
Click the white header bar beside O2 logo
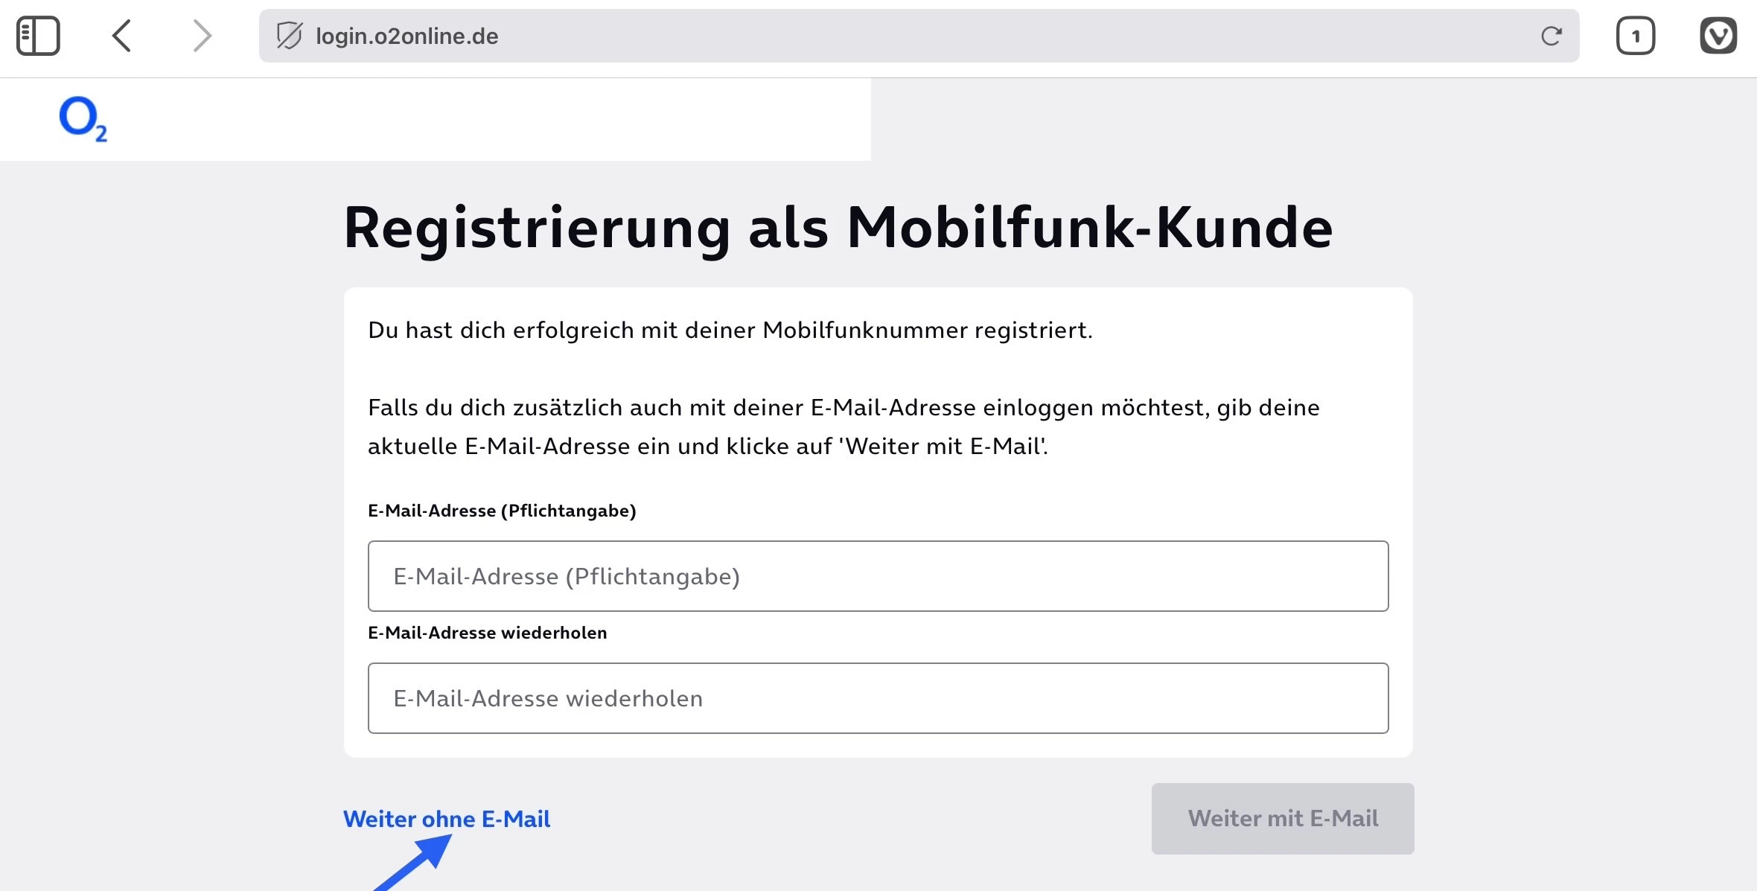[484, 119]
